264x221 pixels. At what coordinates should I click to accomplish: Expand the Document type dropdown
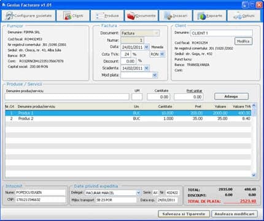click(157, 33)
